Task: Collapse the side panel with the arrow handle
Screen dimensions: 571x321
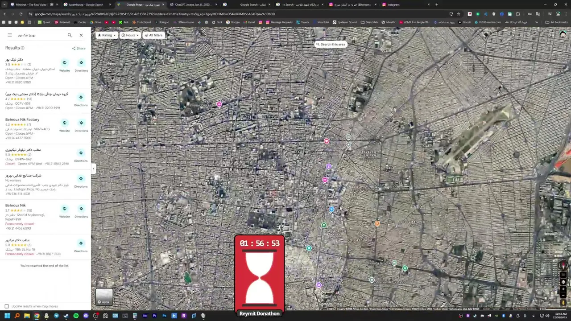Action: [x=93, y=169]
